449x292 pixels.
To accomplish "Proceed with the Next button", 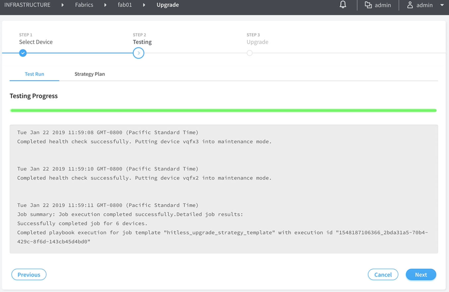I will [421, 274].
